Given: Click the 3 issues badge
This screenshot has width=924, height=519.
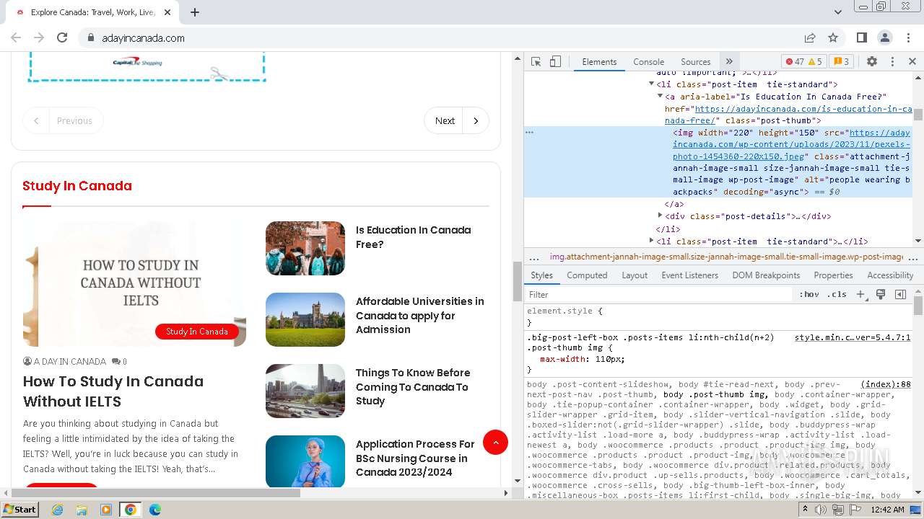Looking at the screenshot, I should point(840,62).
